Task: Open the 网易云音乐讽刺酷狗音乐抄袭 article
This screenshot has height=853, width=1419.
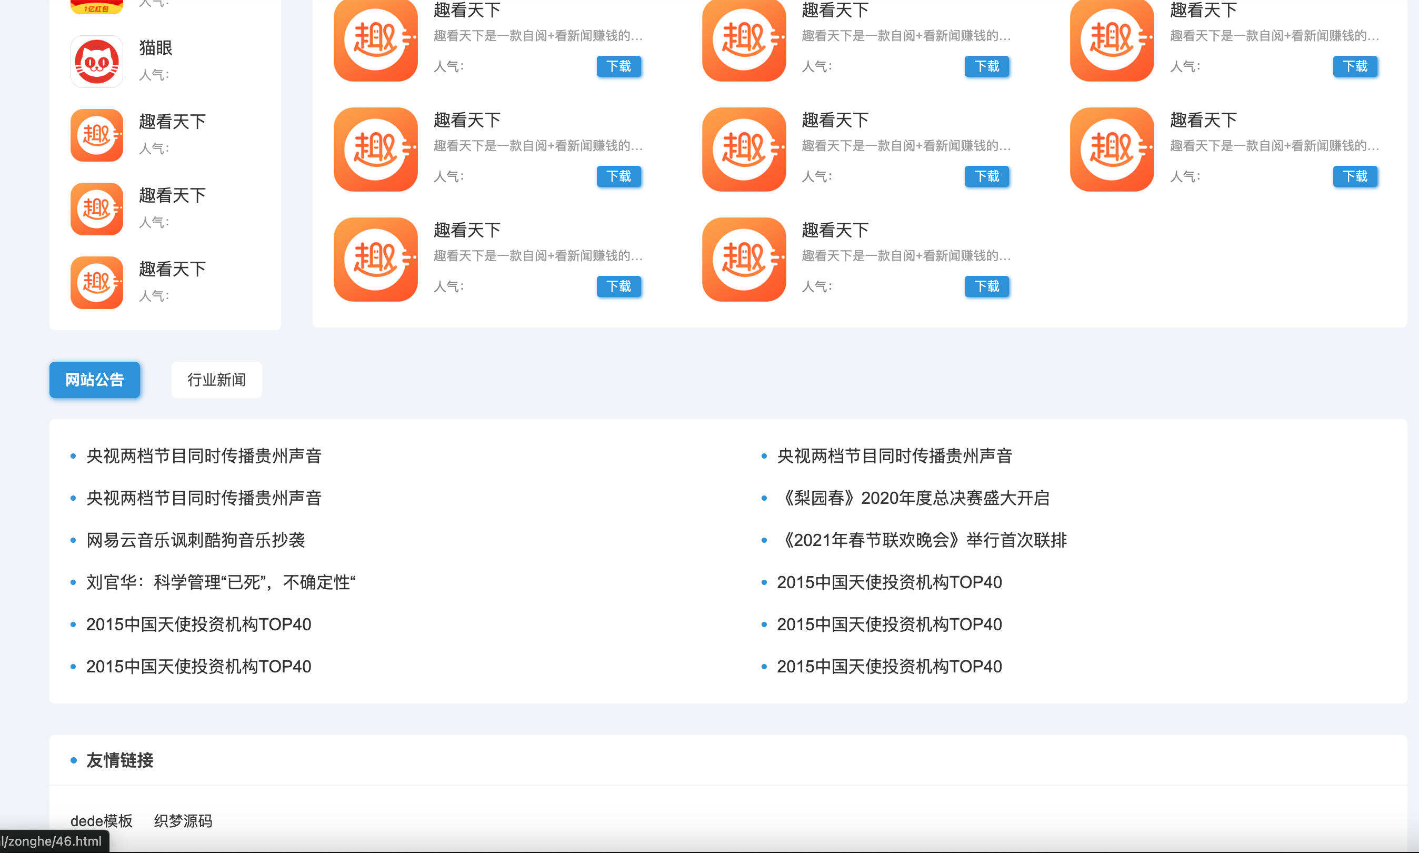Action: 196,540
